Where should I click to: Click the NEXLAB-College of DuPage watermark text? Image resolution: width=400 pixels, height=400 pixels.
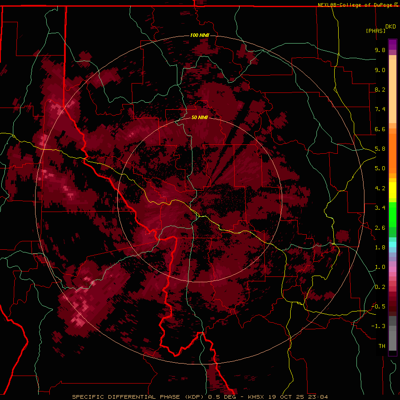click(x=356, y=5)
